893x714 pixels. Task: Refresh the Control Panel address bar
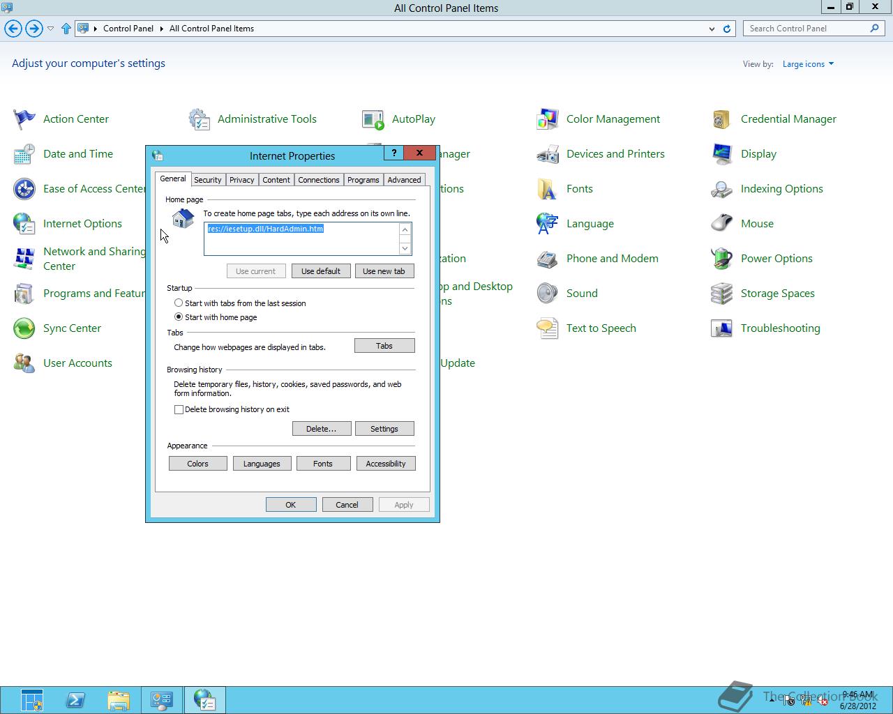[x=727, y=29]
